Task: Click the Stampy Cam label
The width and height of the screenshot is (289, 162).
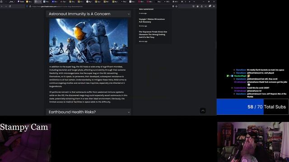Action: (x=24, y=127)
